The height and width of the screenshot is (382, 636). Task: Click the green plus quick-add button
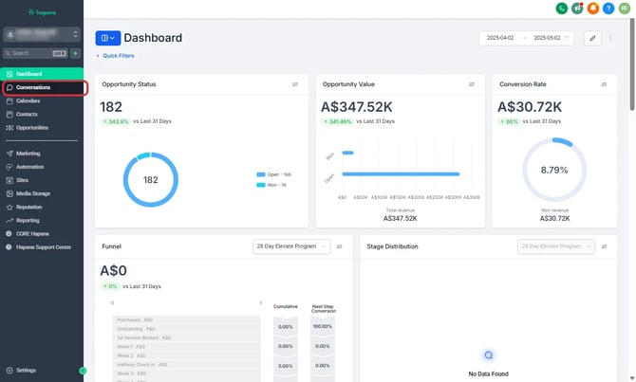[75, 53]
